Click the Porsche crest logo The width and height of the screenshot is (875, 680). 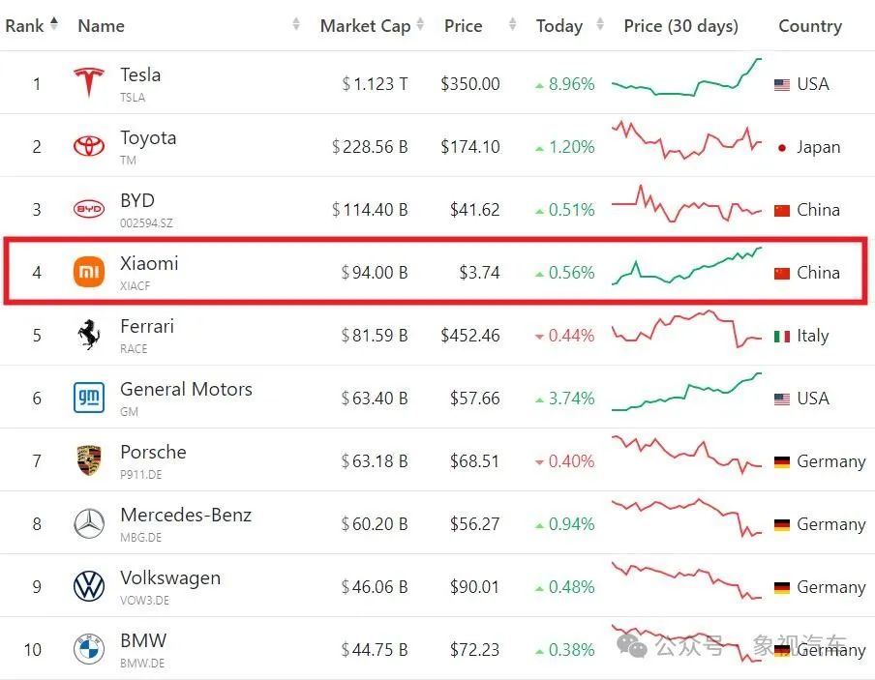(89, 460)
